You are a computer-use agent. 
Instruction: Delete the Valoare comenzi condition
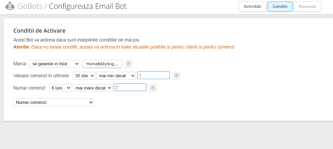point(176,76)
